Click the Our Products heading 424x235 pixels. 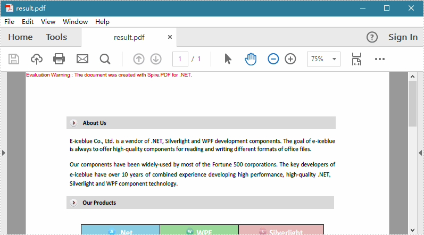[99, 203]
